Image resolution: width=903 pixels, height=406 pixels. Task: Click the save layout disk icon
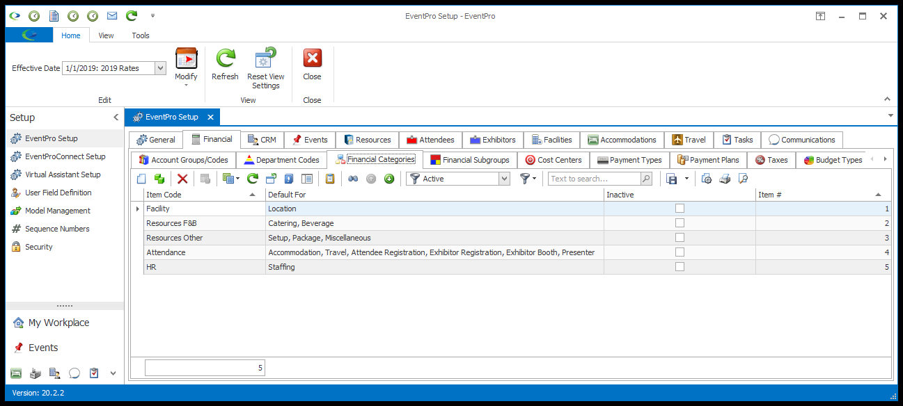(672, 179)
